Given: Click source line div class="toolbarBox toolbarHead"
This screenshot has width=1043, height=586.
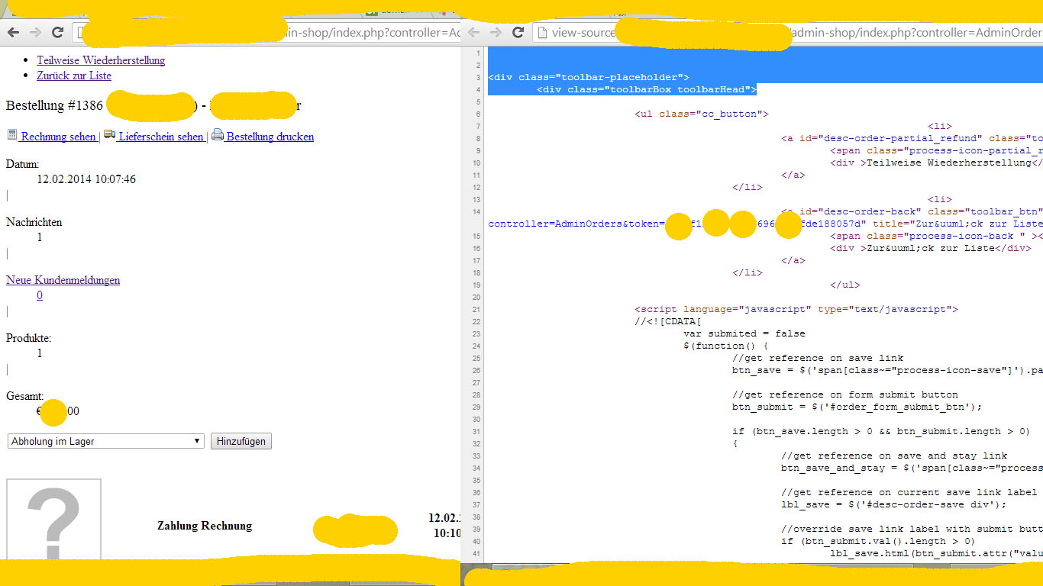Looking at the screenshot, I should [647, 89].
